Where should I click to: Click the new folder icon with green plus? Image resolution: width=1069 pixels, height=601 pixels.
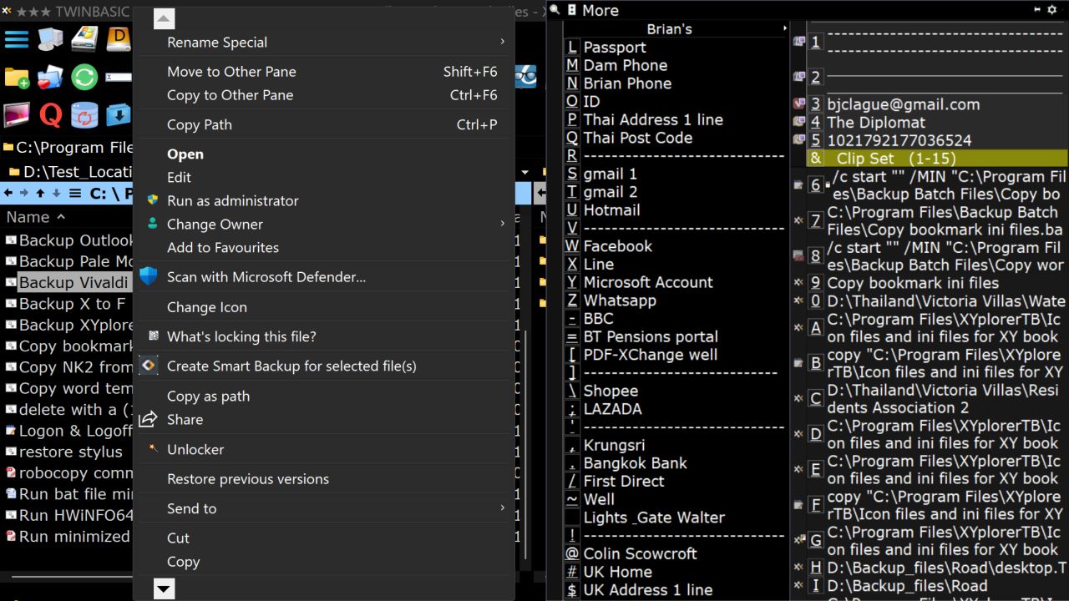pyautogui.click(x=17, y=77)
